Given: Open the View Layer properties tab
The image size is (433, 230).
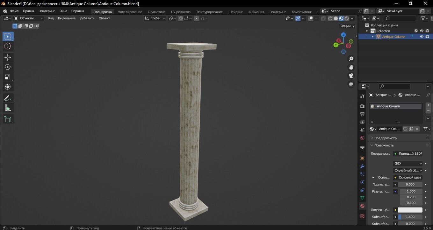Looking at the screenshot, I should [x=362, y=122].
